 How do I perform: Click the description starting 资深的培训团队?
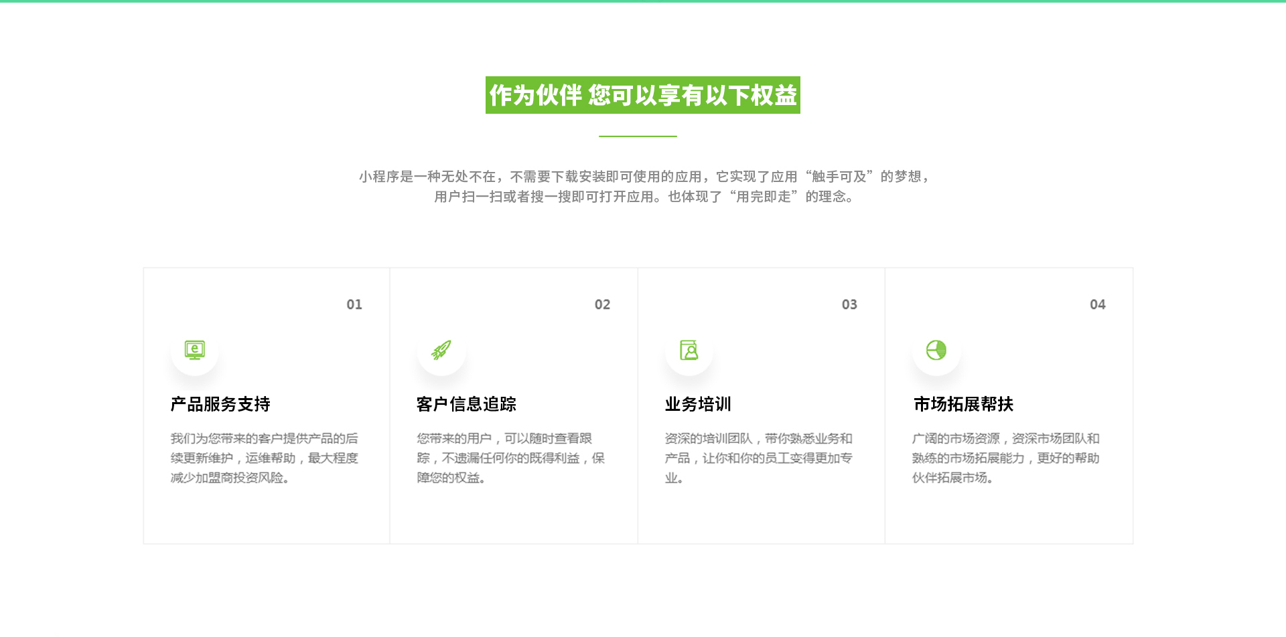pyautogui.click(x=758, y=458)
